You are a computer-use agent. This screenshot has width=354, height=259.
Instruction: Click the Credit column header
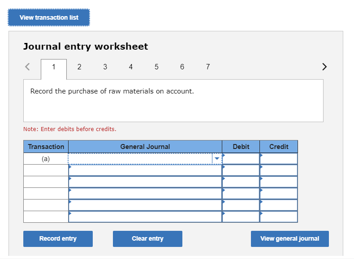(x=279, y=147)
